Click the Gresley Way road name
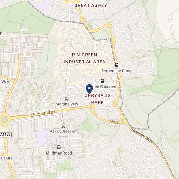Image resolution: width=179 pixels, height=179 pixels. pos(142,135)
